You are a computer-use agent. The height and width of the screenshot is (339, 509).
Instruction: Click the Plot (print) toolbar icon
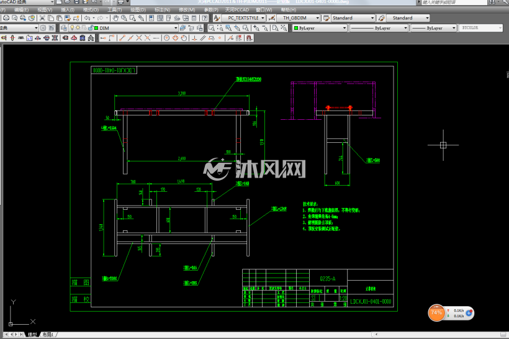point(6,18)
